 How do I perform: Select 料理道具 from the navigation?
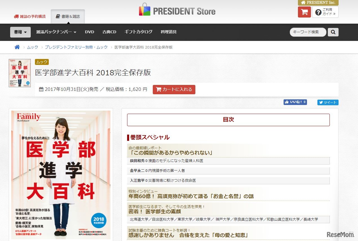click(x=169, y=32)
